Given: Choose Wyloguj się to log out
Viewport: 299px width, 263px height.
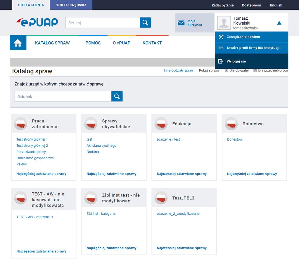Looking at the screenshot, I should point(252,61).
